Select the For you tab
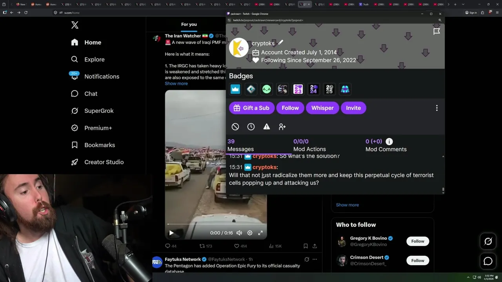The height and width of the screenshot is (282, 502). pyautogui.click(x=189, y=24)
